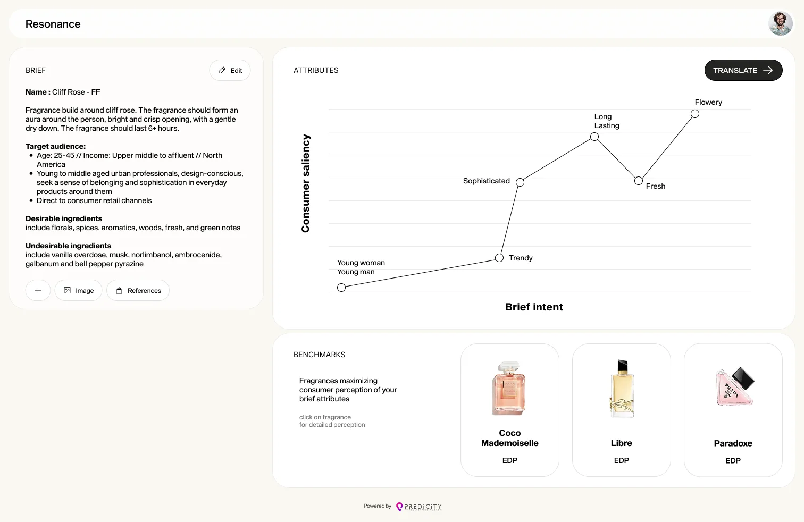
Task: Click the 'Consumer saliency' axis label
Action: [305, 183]
